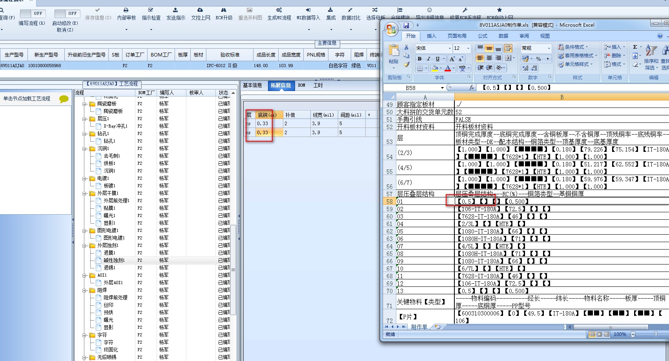Viewport: 669px width, 361px height.
Task: Click the ECN升级 icon
Action: [224, 10]
